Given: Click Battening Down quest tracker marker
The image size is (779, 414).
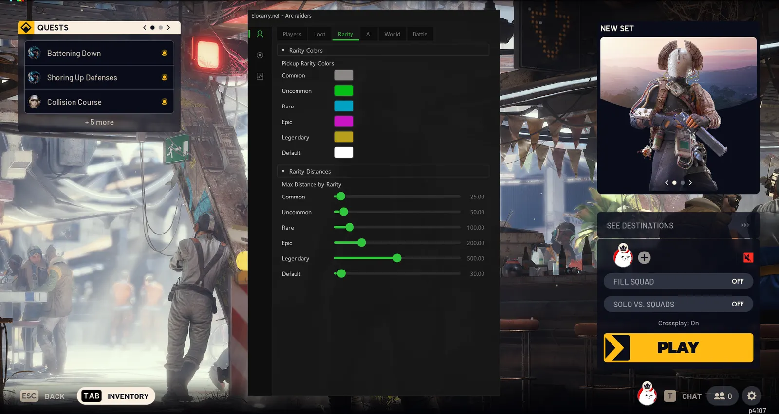Looking at the screenshot, I should (165, 53).
